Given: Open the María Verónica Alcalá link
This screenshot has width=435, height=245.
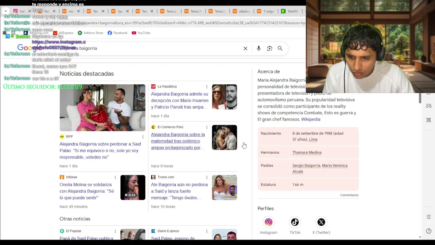Looking at the screenshot, I should [320, 168].
